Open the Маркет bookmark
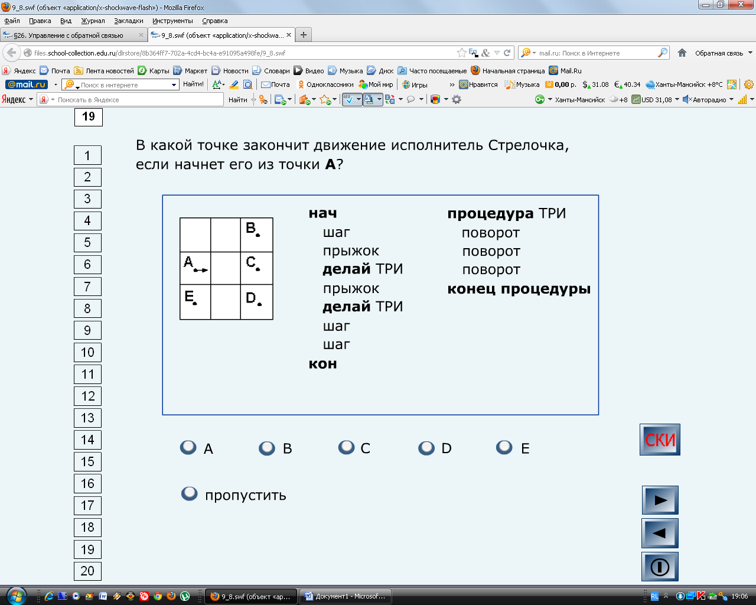The height and width of the screenshot is (605, 756). pos(190,70)
